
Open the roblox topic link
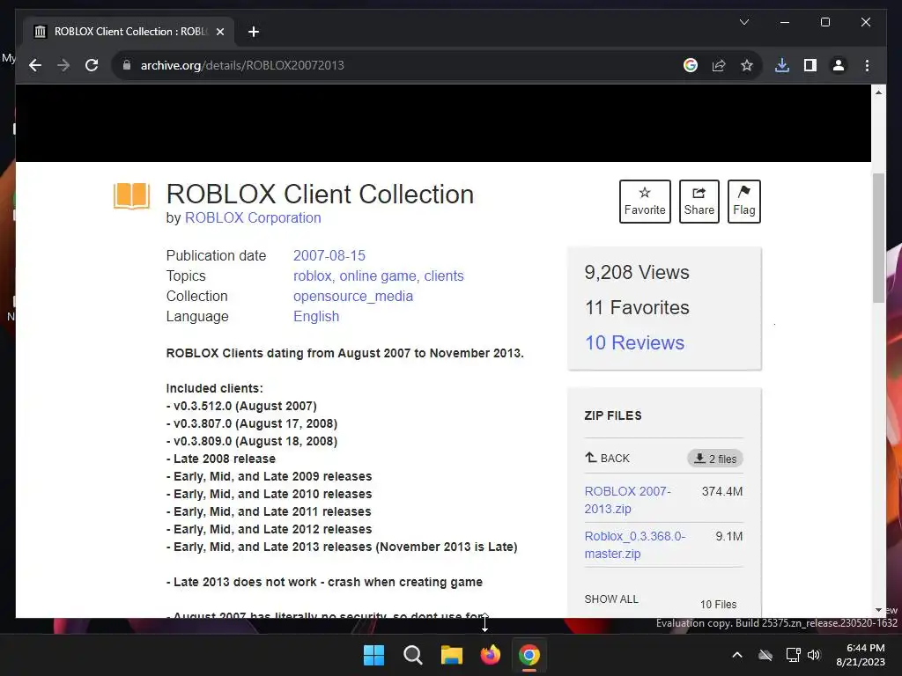pos(314,276)
